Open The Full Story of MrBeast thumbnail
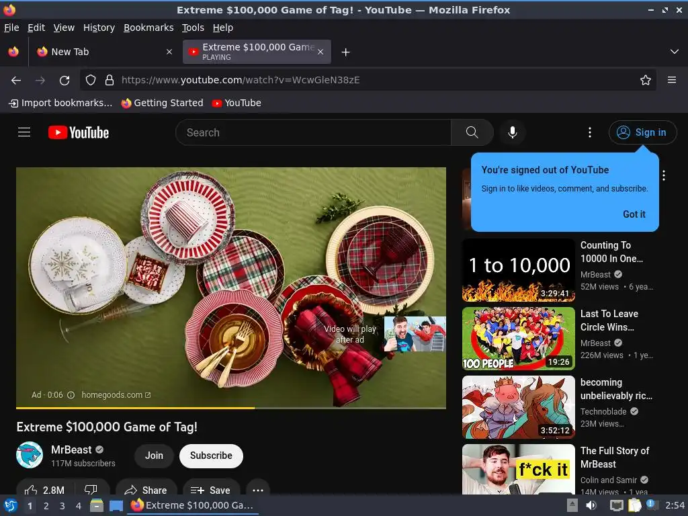The image size is (688, 516). click(x=518, y=470)
